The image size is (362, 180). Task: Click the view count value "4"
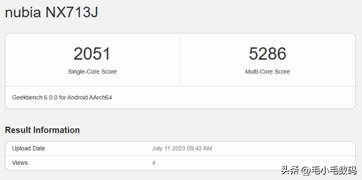tap(154, 163)
